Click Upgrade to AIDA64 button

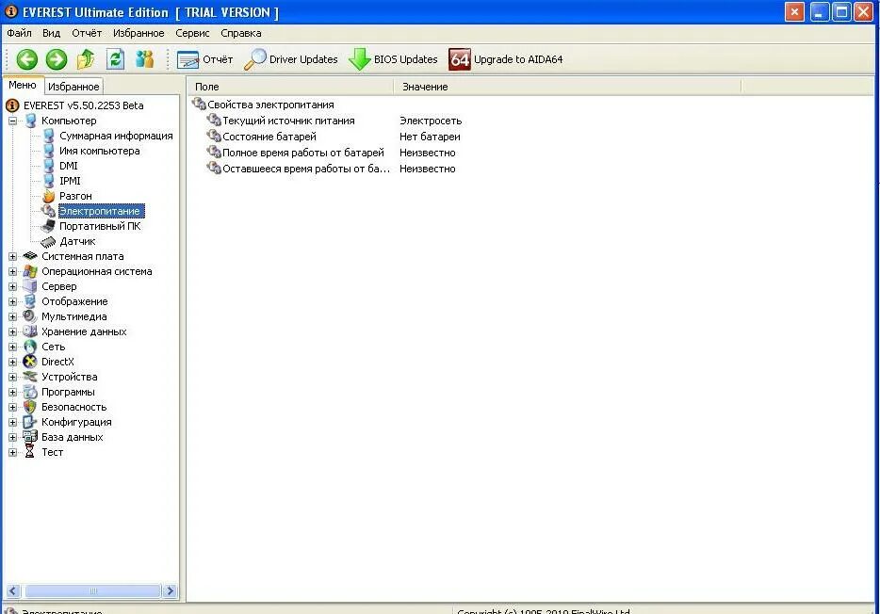click(x=506, y=59)
